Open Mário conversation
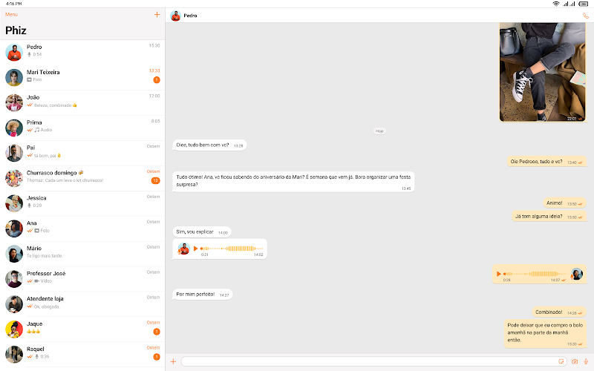The image size is (594, 371). (82, 254)
